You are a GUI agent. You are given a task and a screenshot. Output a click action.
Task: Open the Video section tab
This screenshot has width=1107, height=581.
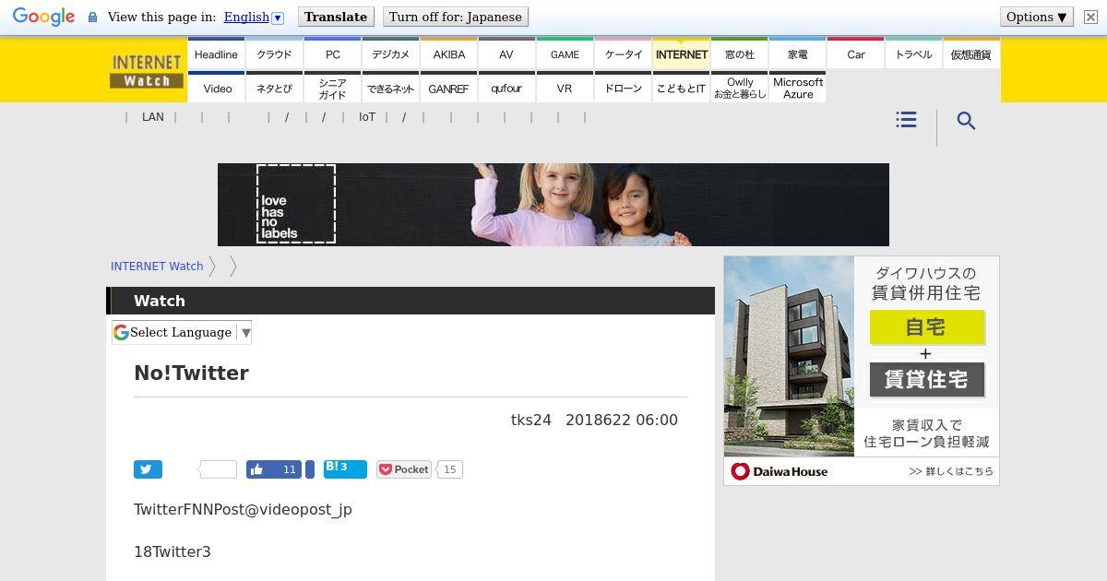coord(216,88)
